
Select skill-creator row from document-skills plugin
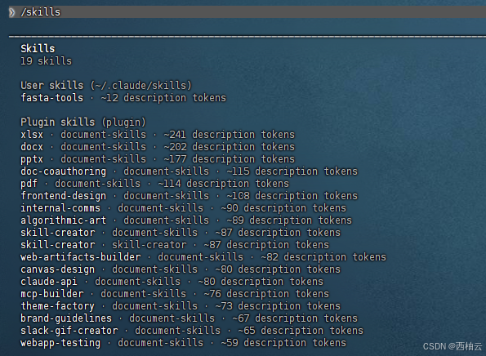click(x=181, y=233)
